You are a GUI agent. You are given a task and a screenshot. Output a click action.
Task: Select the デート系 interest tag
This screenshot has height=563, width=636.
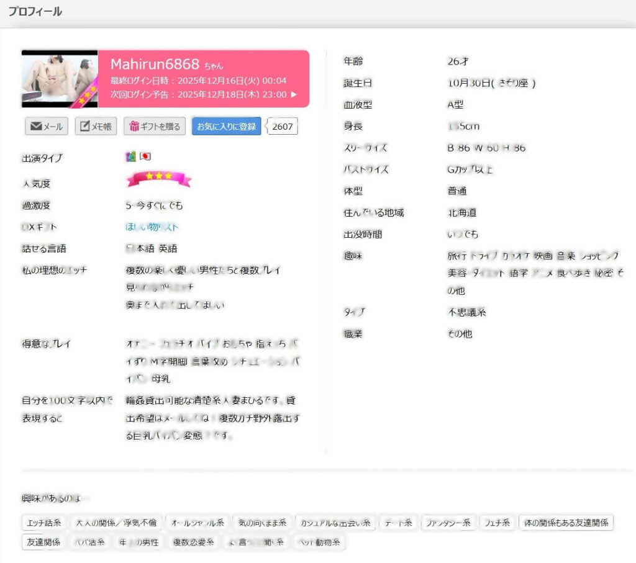coord(398,523)
